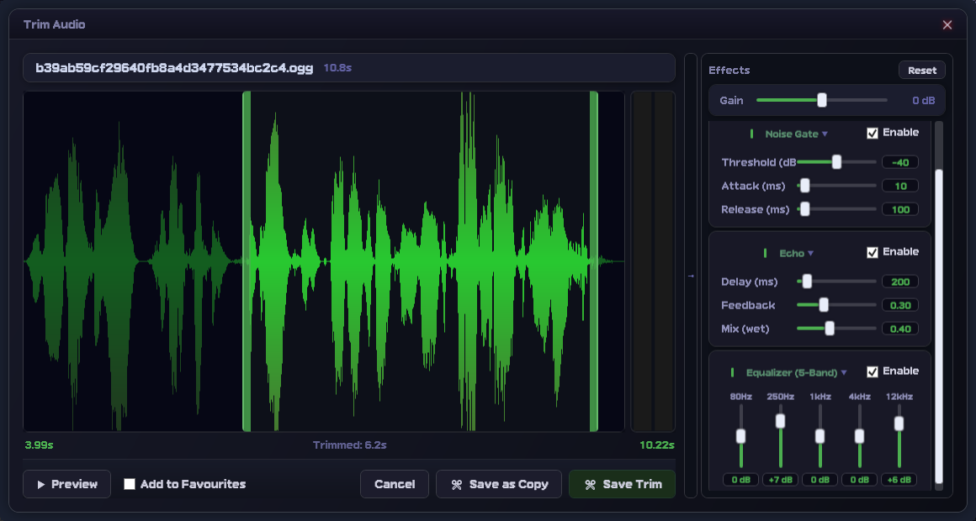This screenshot has height=521, width=976.
Task: Cancel the trim dialog
Action: [x=395, y=484]
